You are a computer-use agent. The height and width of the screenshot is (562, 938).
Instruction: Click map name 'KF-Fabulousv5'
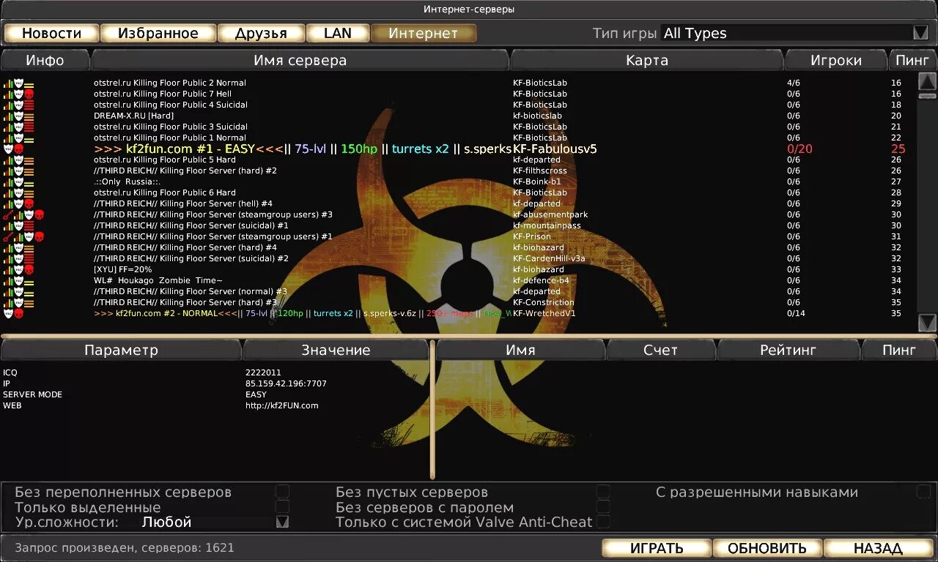[555, 149]
